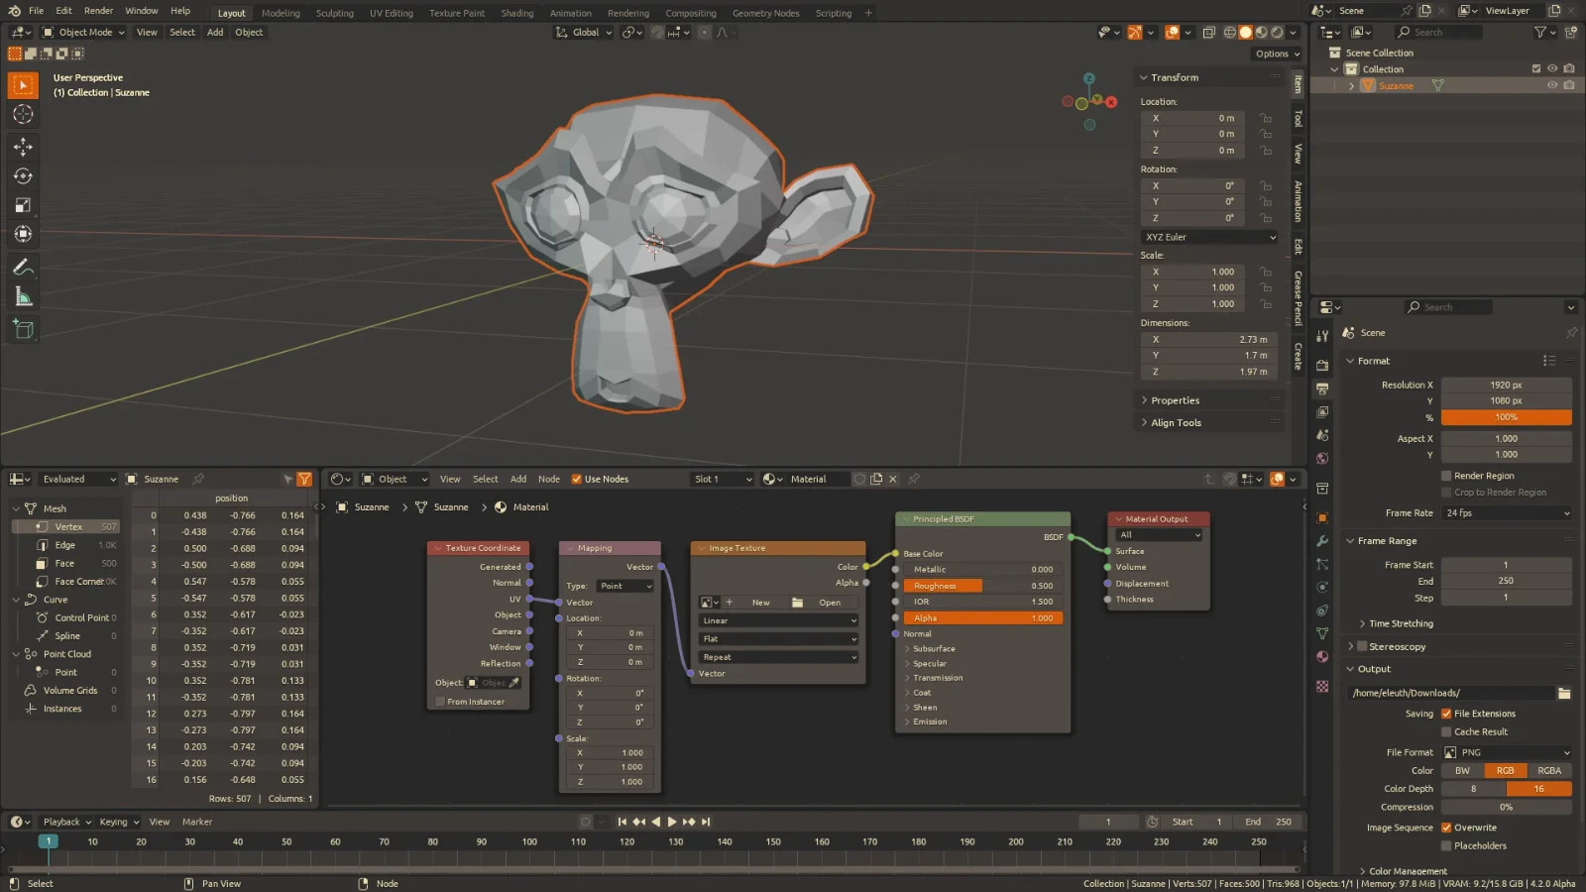Set color mode to RGBA
The height and width of the screenshot is (892, 1586).
1549,770
